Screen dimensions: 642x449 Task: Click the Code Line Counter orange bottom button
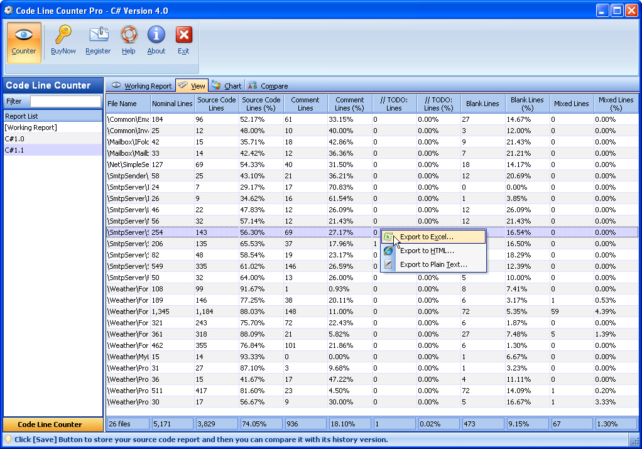click(53, 425)
